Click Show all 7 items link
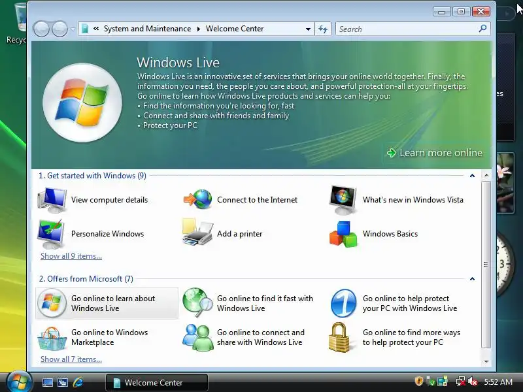523x392 pixels. tap(71, 359)
